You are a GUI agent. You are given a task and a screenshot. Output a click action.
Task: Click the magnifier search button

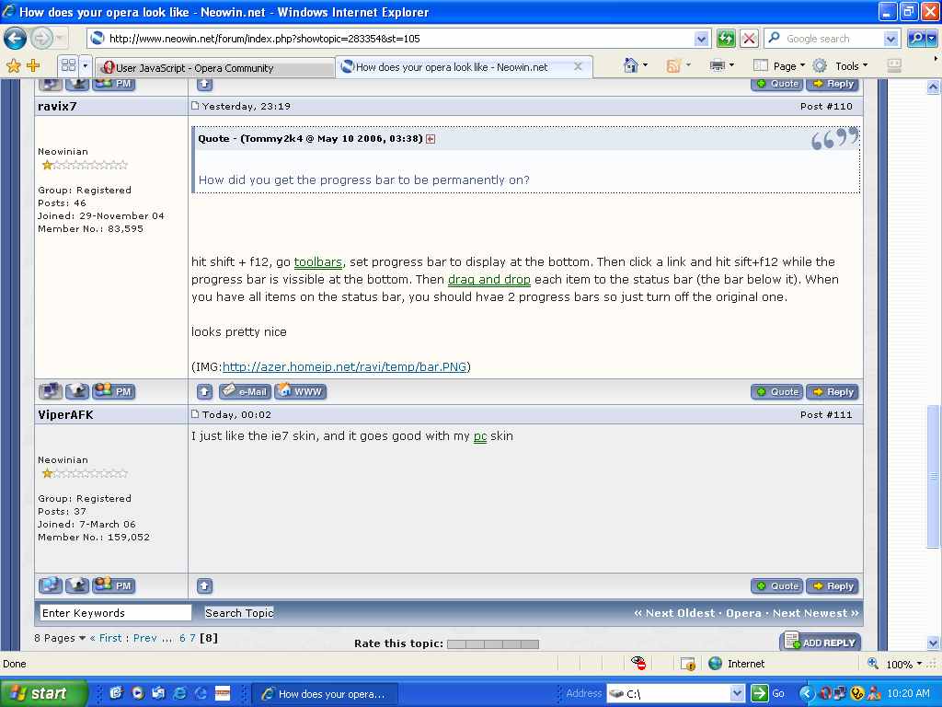(916, 39)
